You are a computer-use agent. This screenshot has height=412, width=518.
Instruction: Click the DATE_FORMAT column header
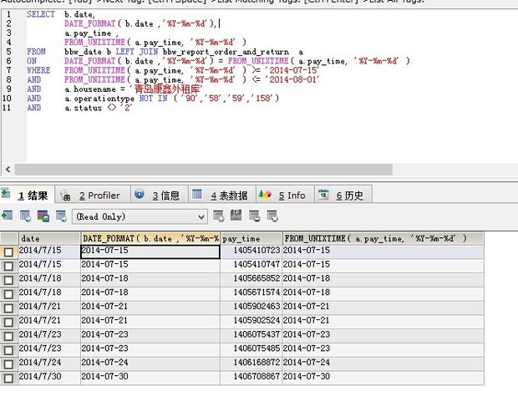point(150,238)
